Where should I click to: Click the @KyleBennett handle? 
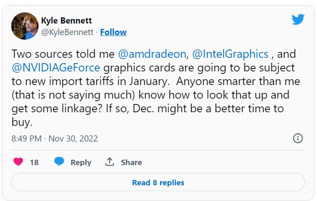tap(67, 32)
